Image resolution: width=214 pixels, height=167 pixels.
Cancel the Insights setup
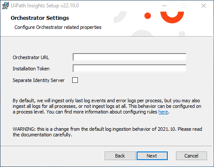click(192, 156)
